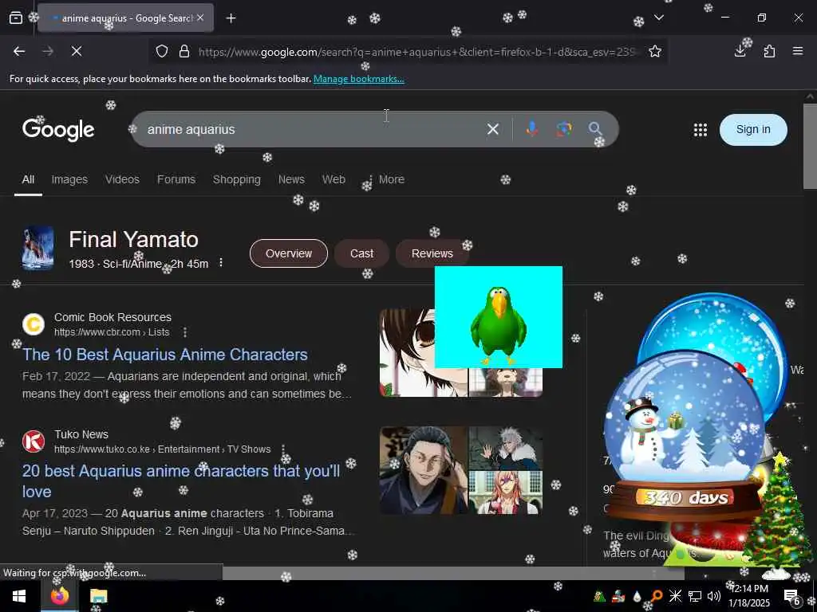
Task: Select the Overview chip
Action: 289,253
